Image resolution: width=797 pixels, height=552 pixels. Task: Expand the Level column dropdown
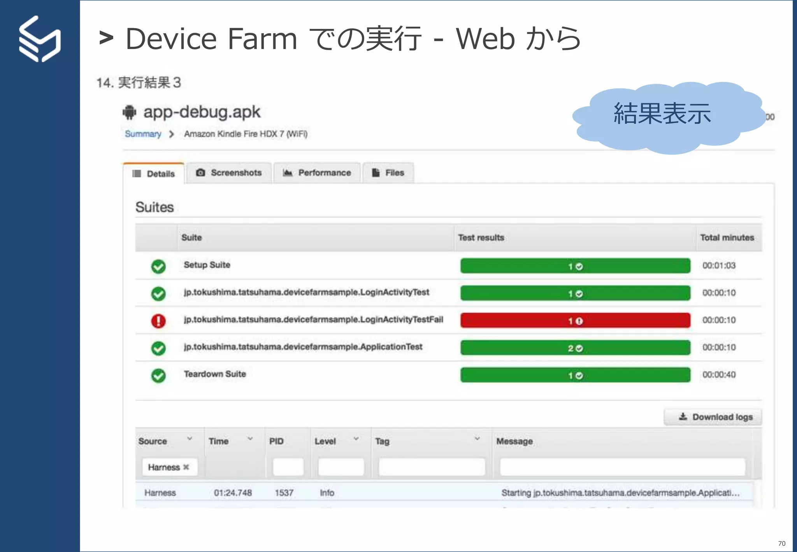coord(356,439)
